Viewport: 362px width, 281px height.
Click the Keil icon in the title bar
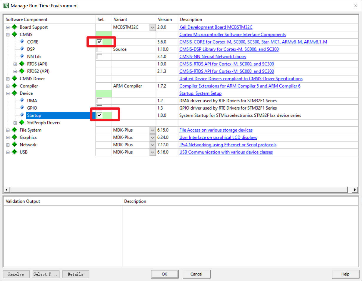click(6, 6)
